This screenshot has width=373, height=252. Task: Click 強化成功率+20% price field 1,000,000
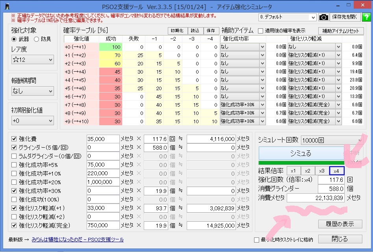pos(103,182)
